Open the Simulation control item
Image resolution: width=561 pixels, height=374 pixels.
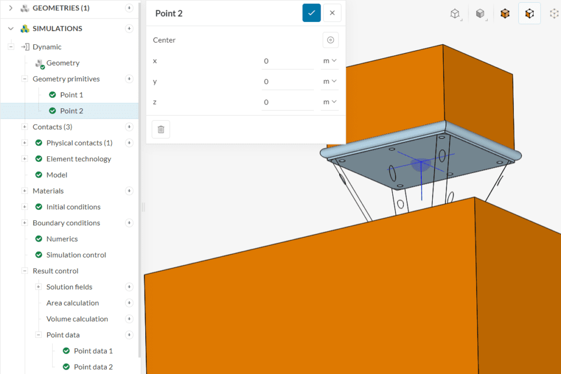tap(76, 255)
